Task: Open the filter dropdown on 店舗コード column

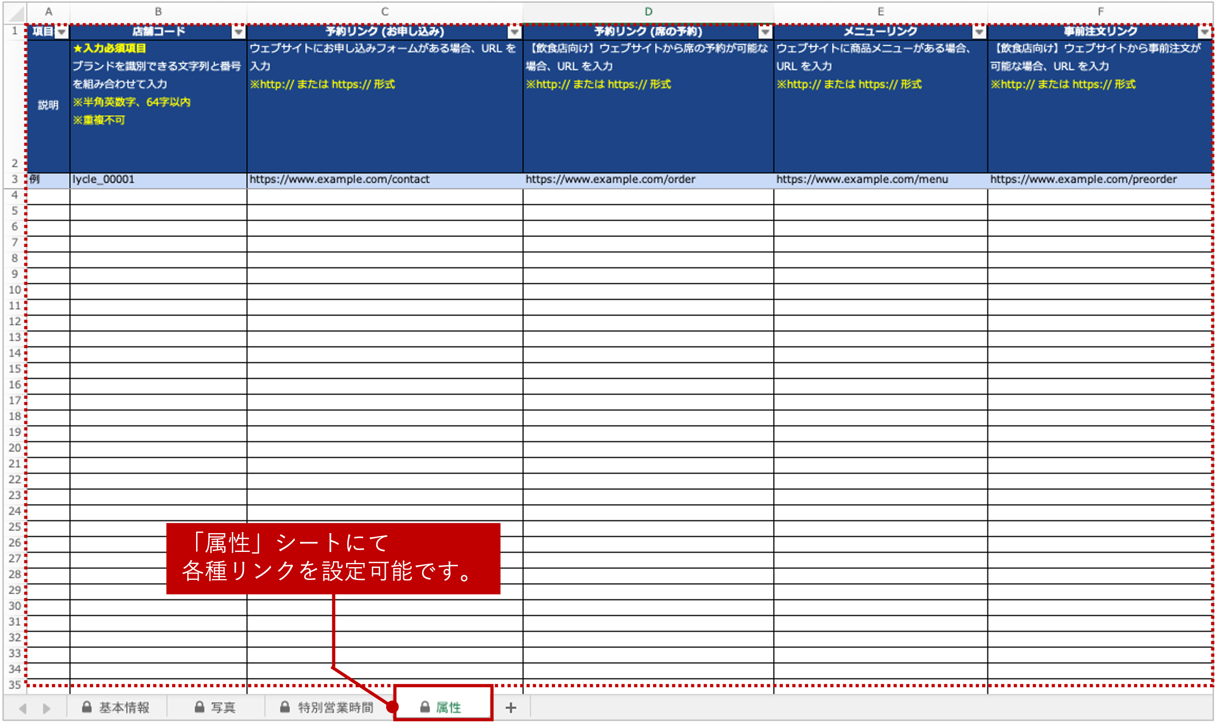Action: 238,31
